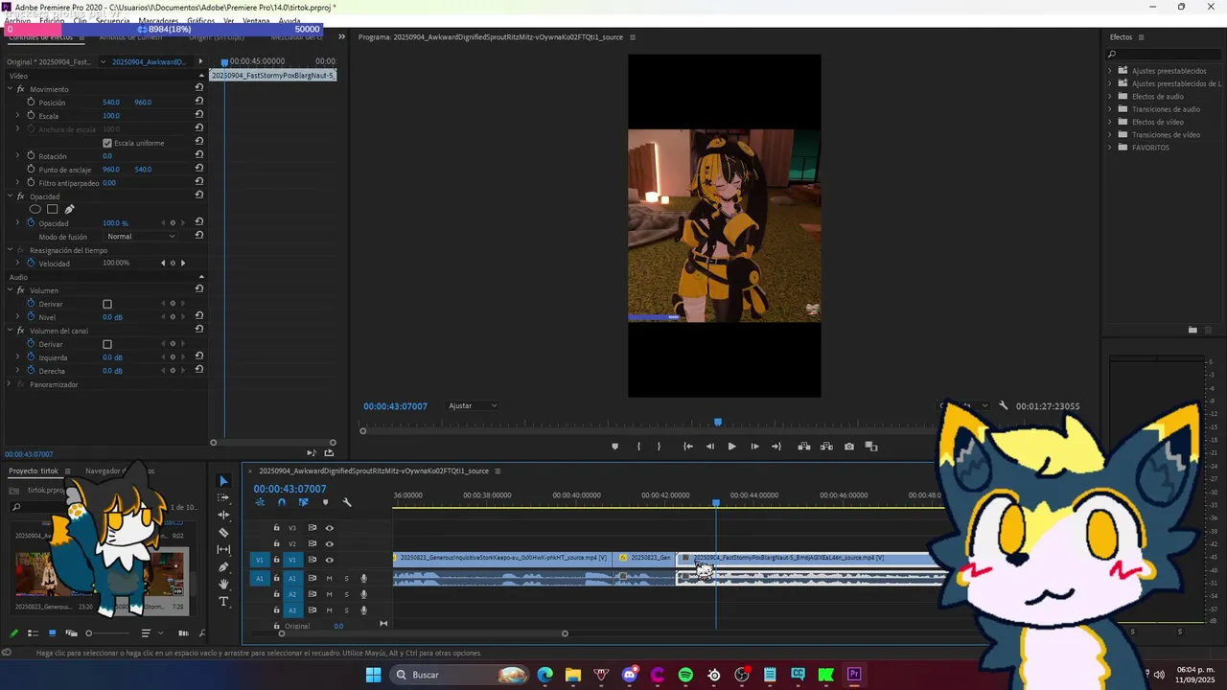Click Mark Out button in Program monitor

pyautogui.click(x=659, y=447)
